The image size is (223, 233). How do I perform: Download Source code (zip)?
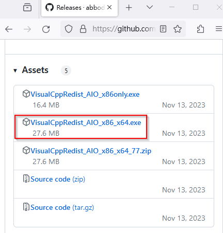tap(58, 179)
